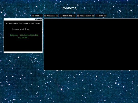Go to the Pockets navigation item

pyautogui.click(x=51, y=16)
